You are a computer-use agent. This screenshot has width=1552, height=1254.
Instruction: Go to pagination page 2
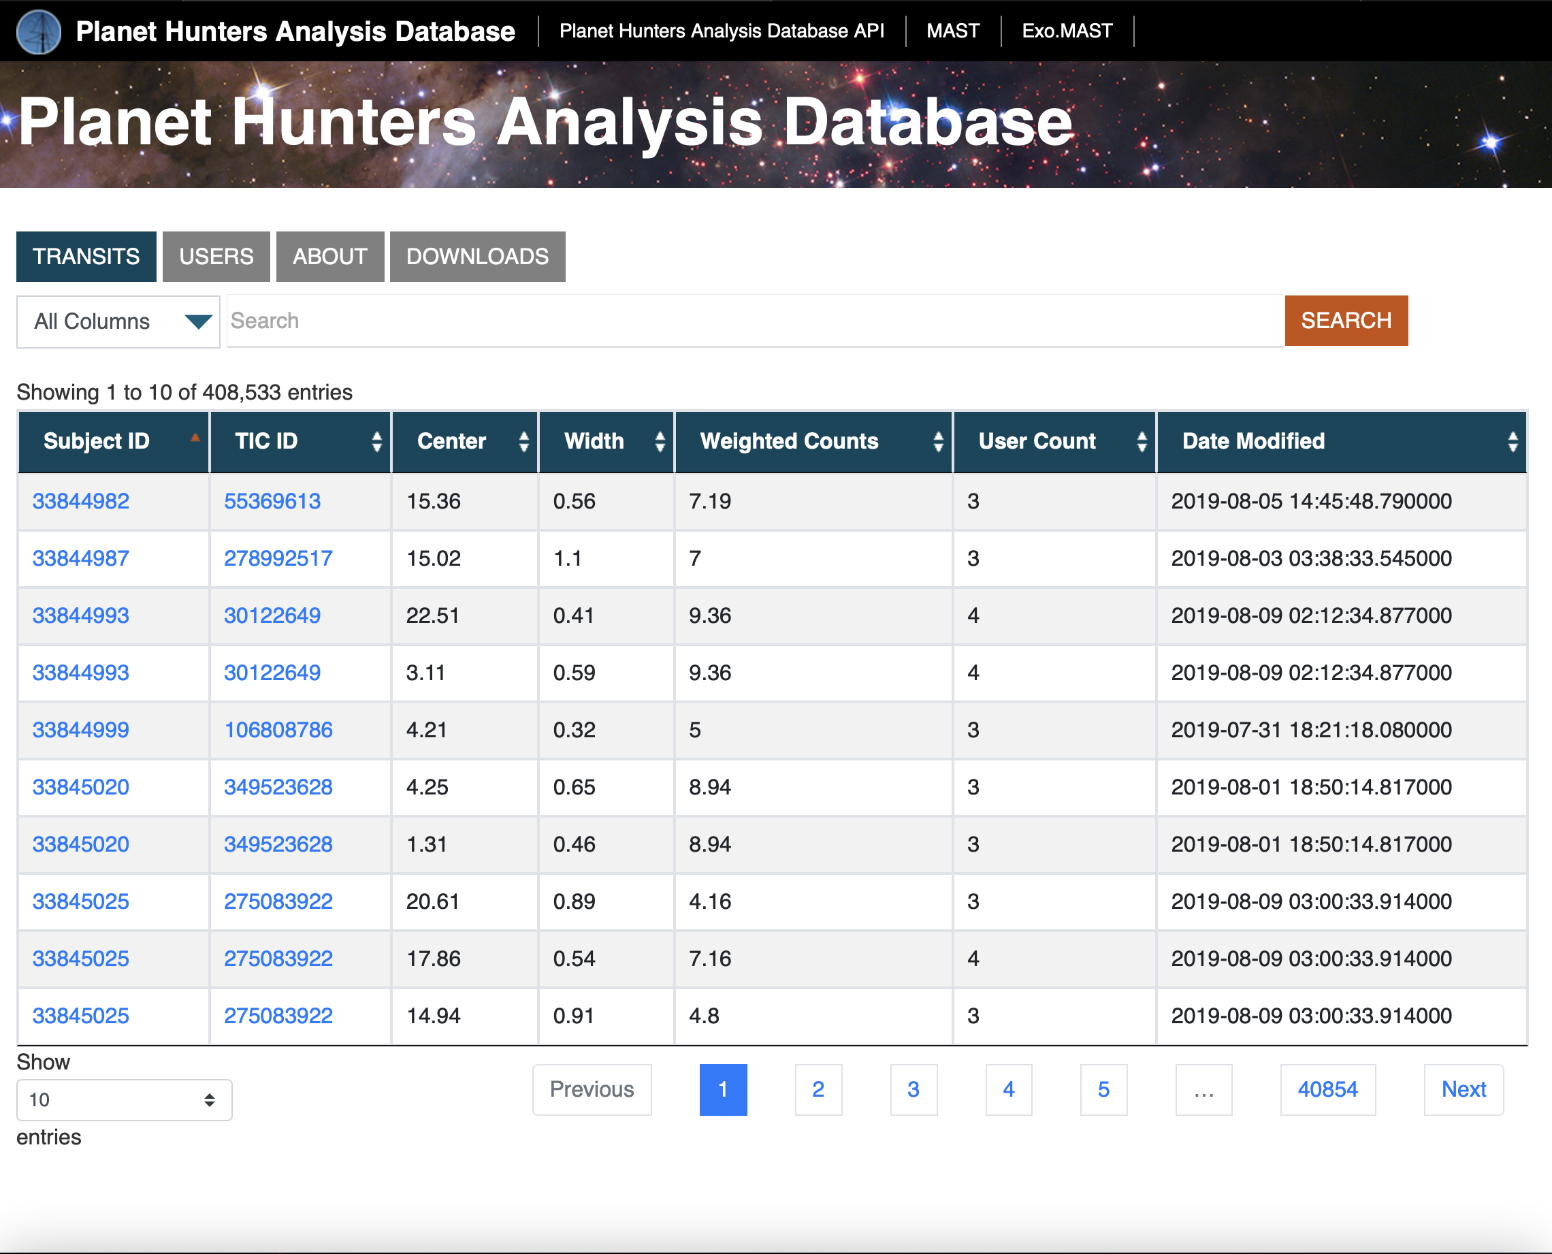818,1089
